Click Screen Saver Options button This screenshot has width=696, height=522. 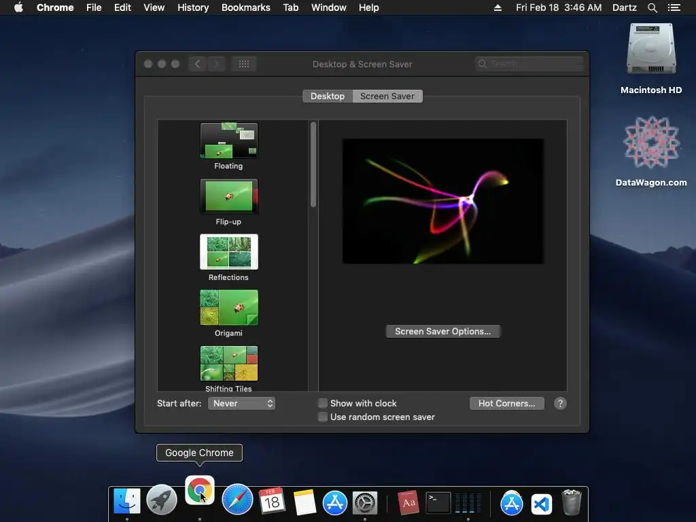[x=443, y=332]
